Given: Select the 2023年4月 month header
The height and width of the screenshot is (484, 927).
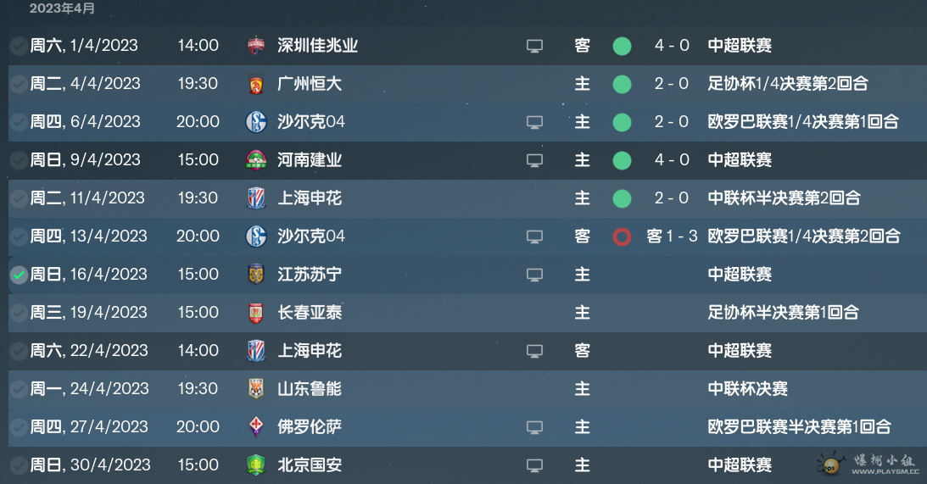Looking at the screenshot, I should click(x=62, y=8).
